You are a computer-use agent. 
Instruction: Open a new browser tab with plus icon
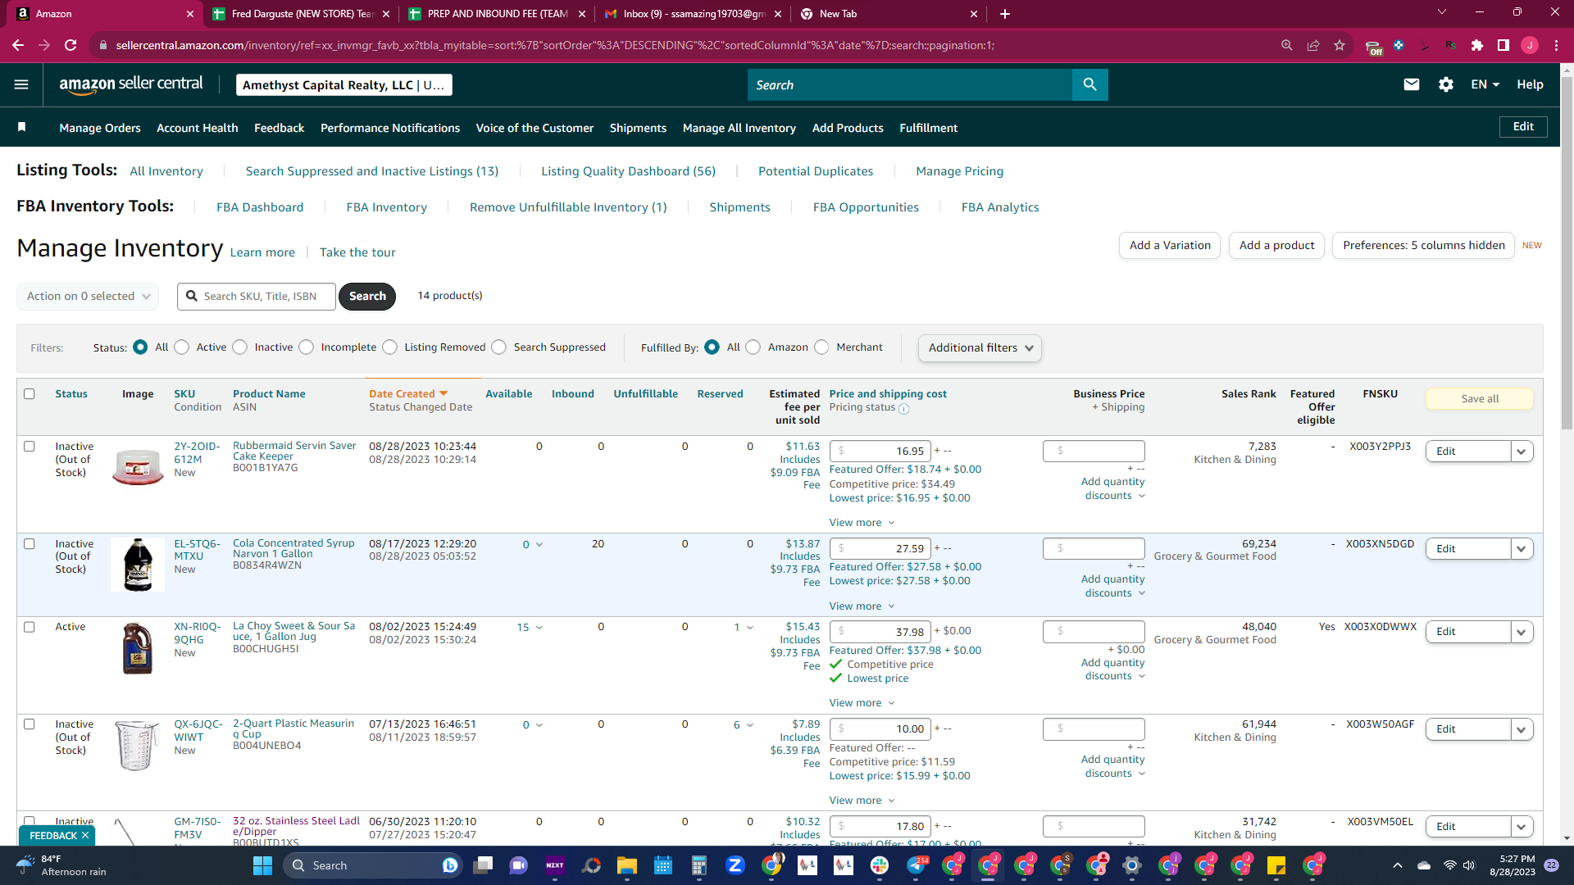(x=1005, y=14)
